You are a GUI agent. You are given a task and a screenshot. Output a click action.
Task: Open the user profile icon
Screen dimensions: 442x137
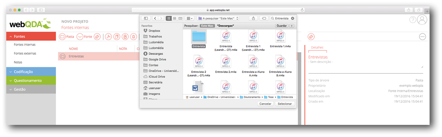point(422,20)
